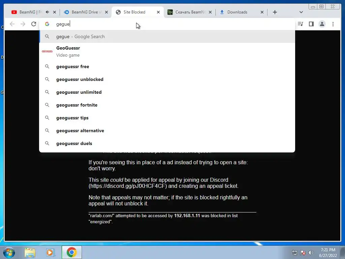Expand the tab search chevron
The image size is (345, 259).
click(x=301, y=12)
